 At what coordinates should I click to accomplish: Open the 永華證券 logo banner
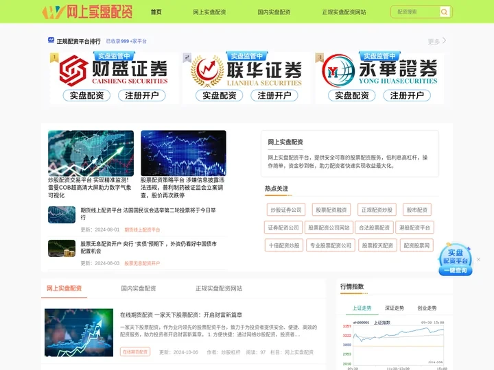pos(379,71)
